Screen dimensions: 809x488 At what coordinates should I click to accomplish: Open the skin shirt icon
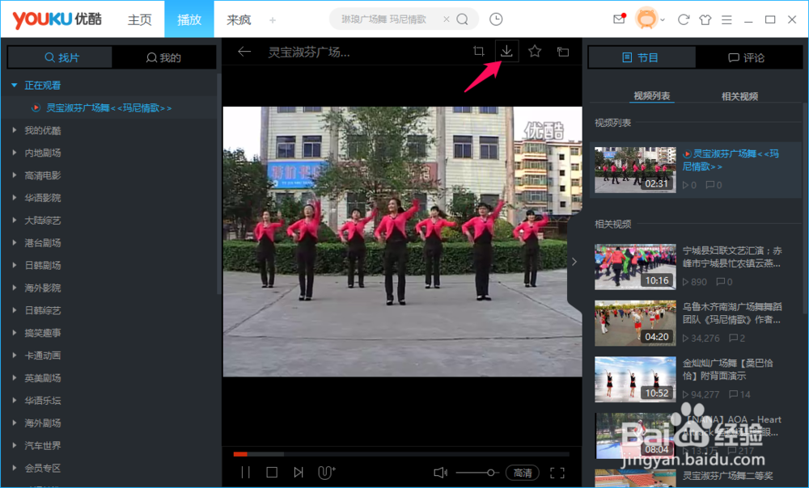705,19
